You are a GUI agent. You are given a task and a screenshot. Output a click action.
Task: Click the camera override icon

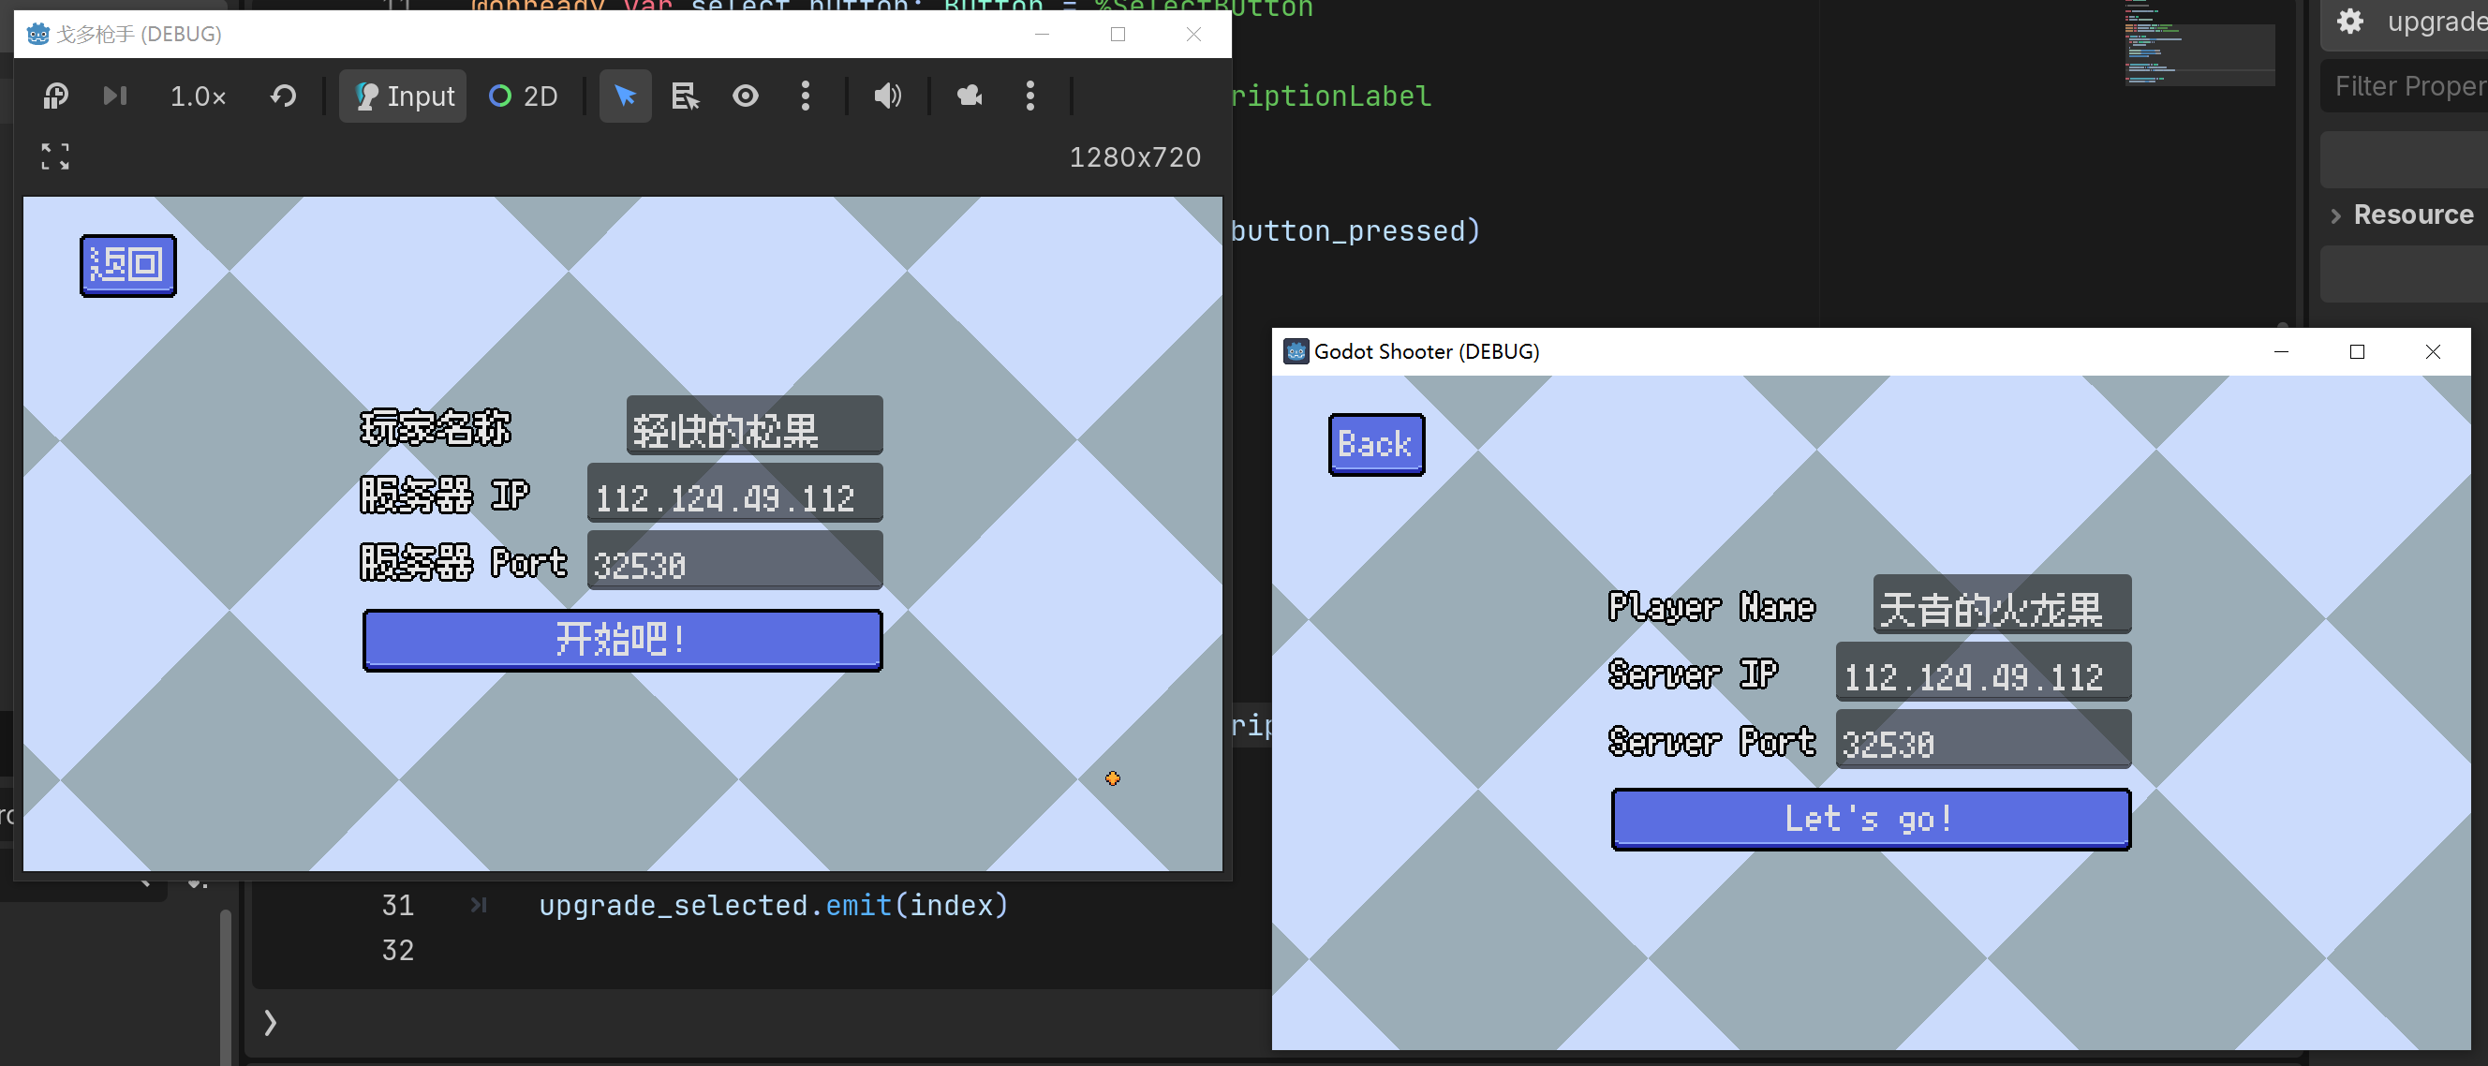[x=969, y=96]
